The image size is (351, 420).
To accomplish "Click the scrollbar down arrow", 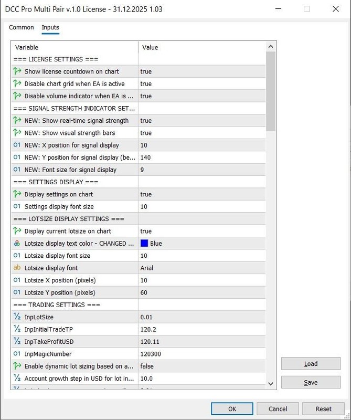I will [271, 384].
